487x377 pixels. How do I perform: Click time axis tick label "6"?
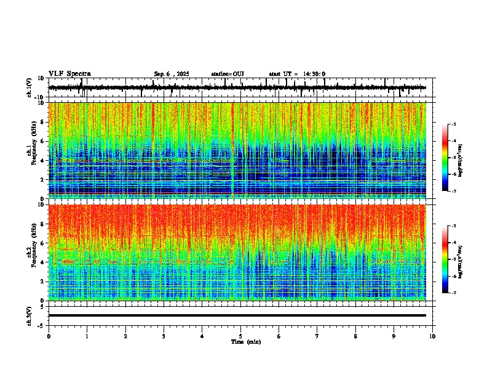point(279,336)
